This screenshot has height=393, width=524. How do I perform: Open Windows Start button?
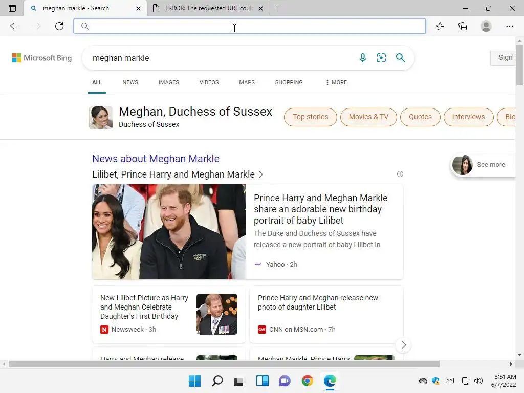(x=194, y=381)
